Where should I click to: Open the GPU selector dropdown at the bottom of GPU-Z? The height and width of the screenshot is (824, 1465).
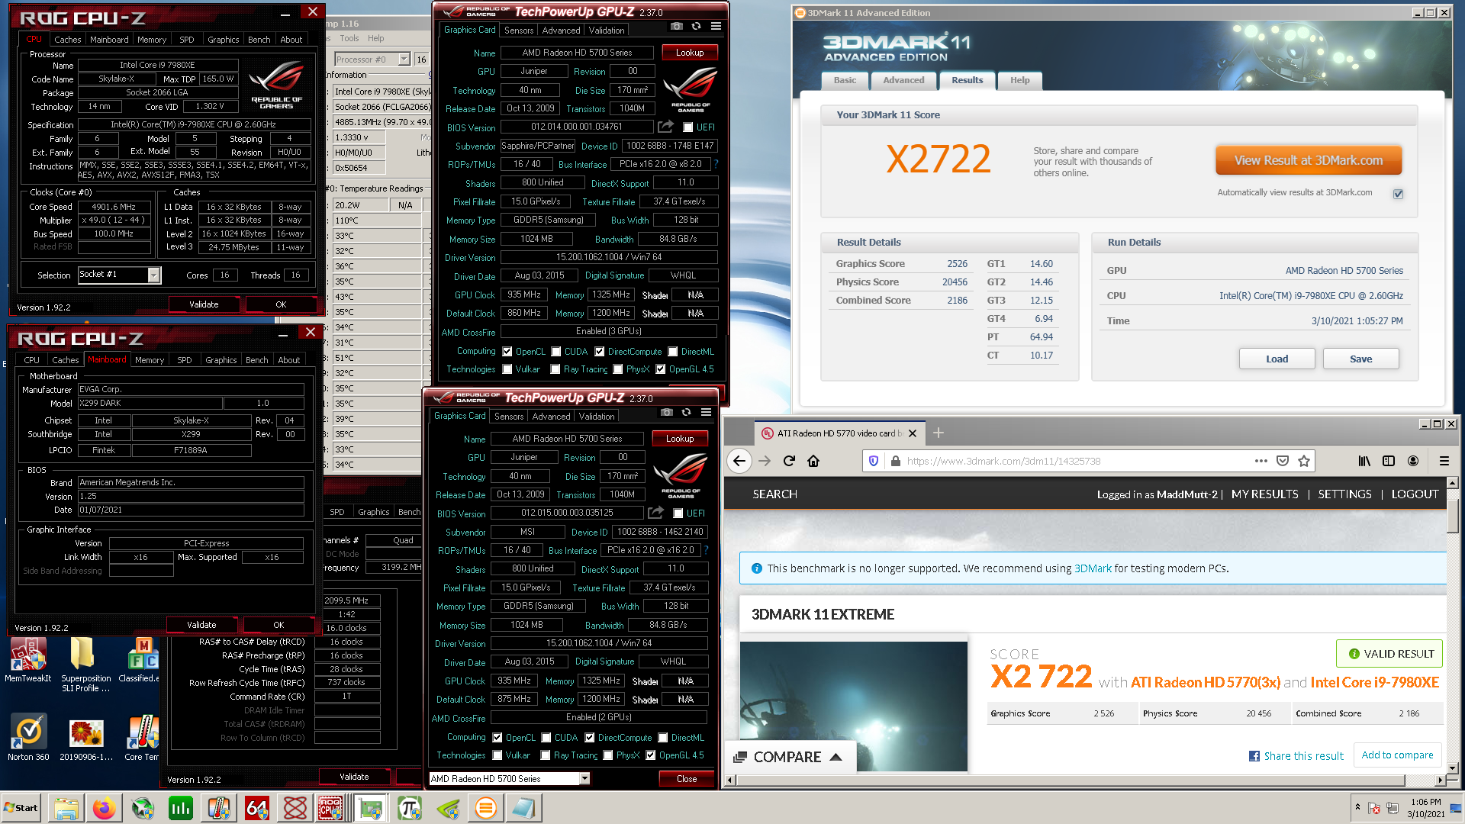click(584, 778)
